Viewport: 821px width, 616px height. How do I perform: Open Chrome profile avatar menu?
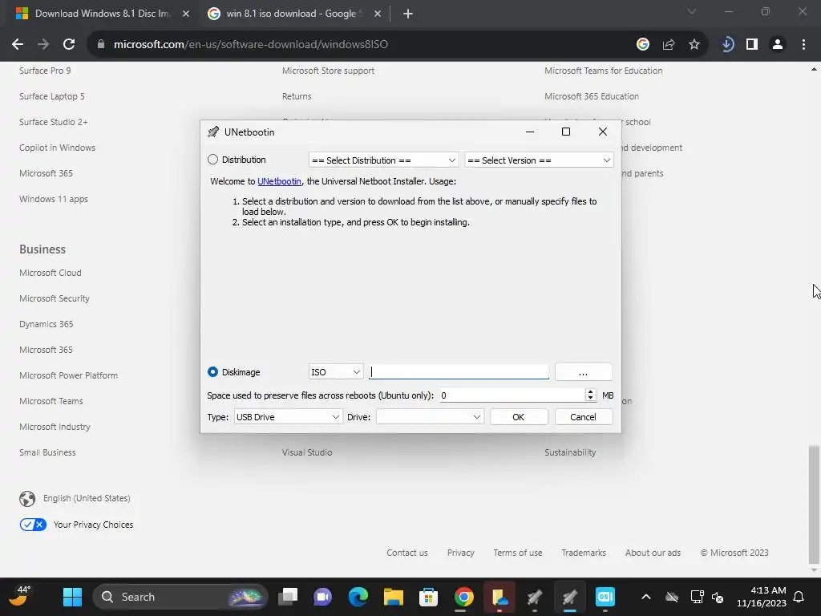778,45
